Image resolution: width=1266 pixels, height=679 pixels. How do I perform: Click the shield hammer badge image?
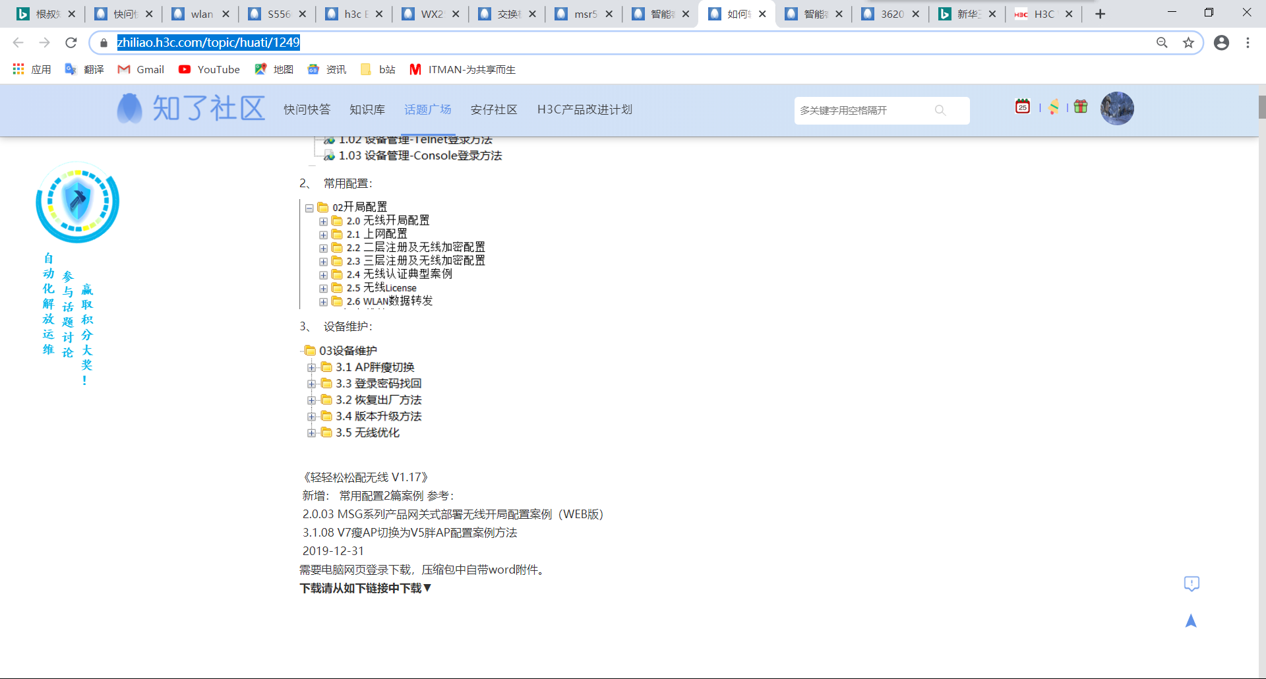(77, 202)
